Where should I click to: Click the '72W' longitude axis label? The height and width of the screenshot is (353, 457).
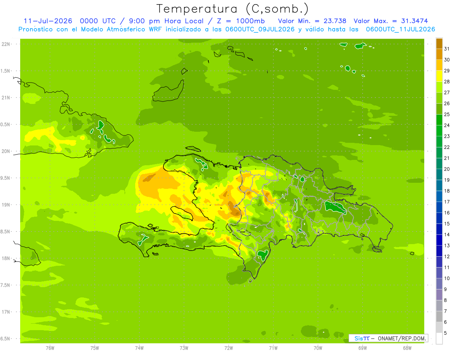tap(229, 348)
